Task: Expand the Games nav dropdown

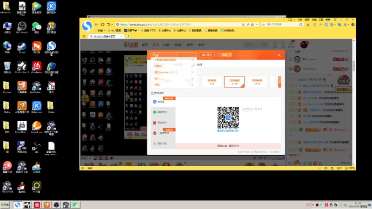Action: (x=190, y=45)
